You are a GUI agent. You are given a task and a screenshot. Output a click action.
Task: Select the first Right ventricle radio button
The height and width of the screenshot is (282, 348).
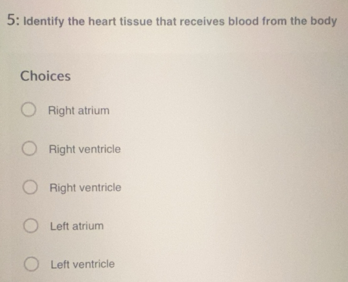coord(29,149)
